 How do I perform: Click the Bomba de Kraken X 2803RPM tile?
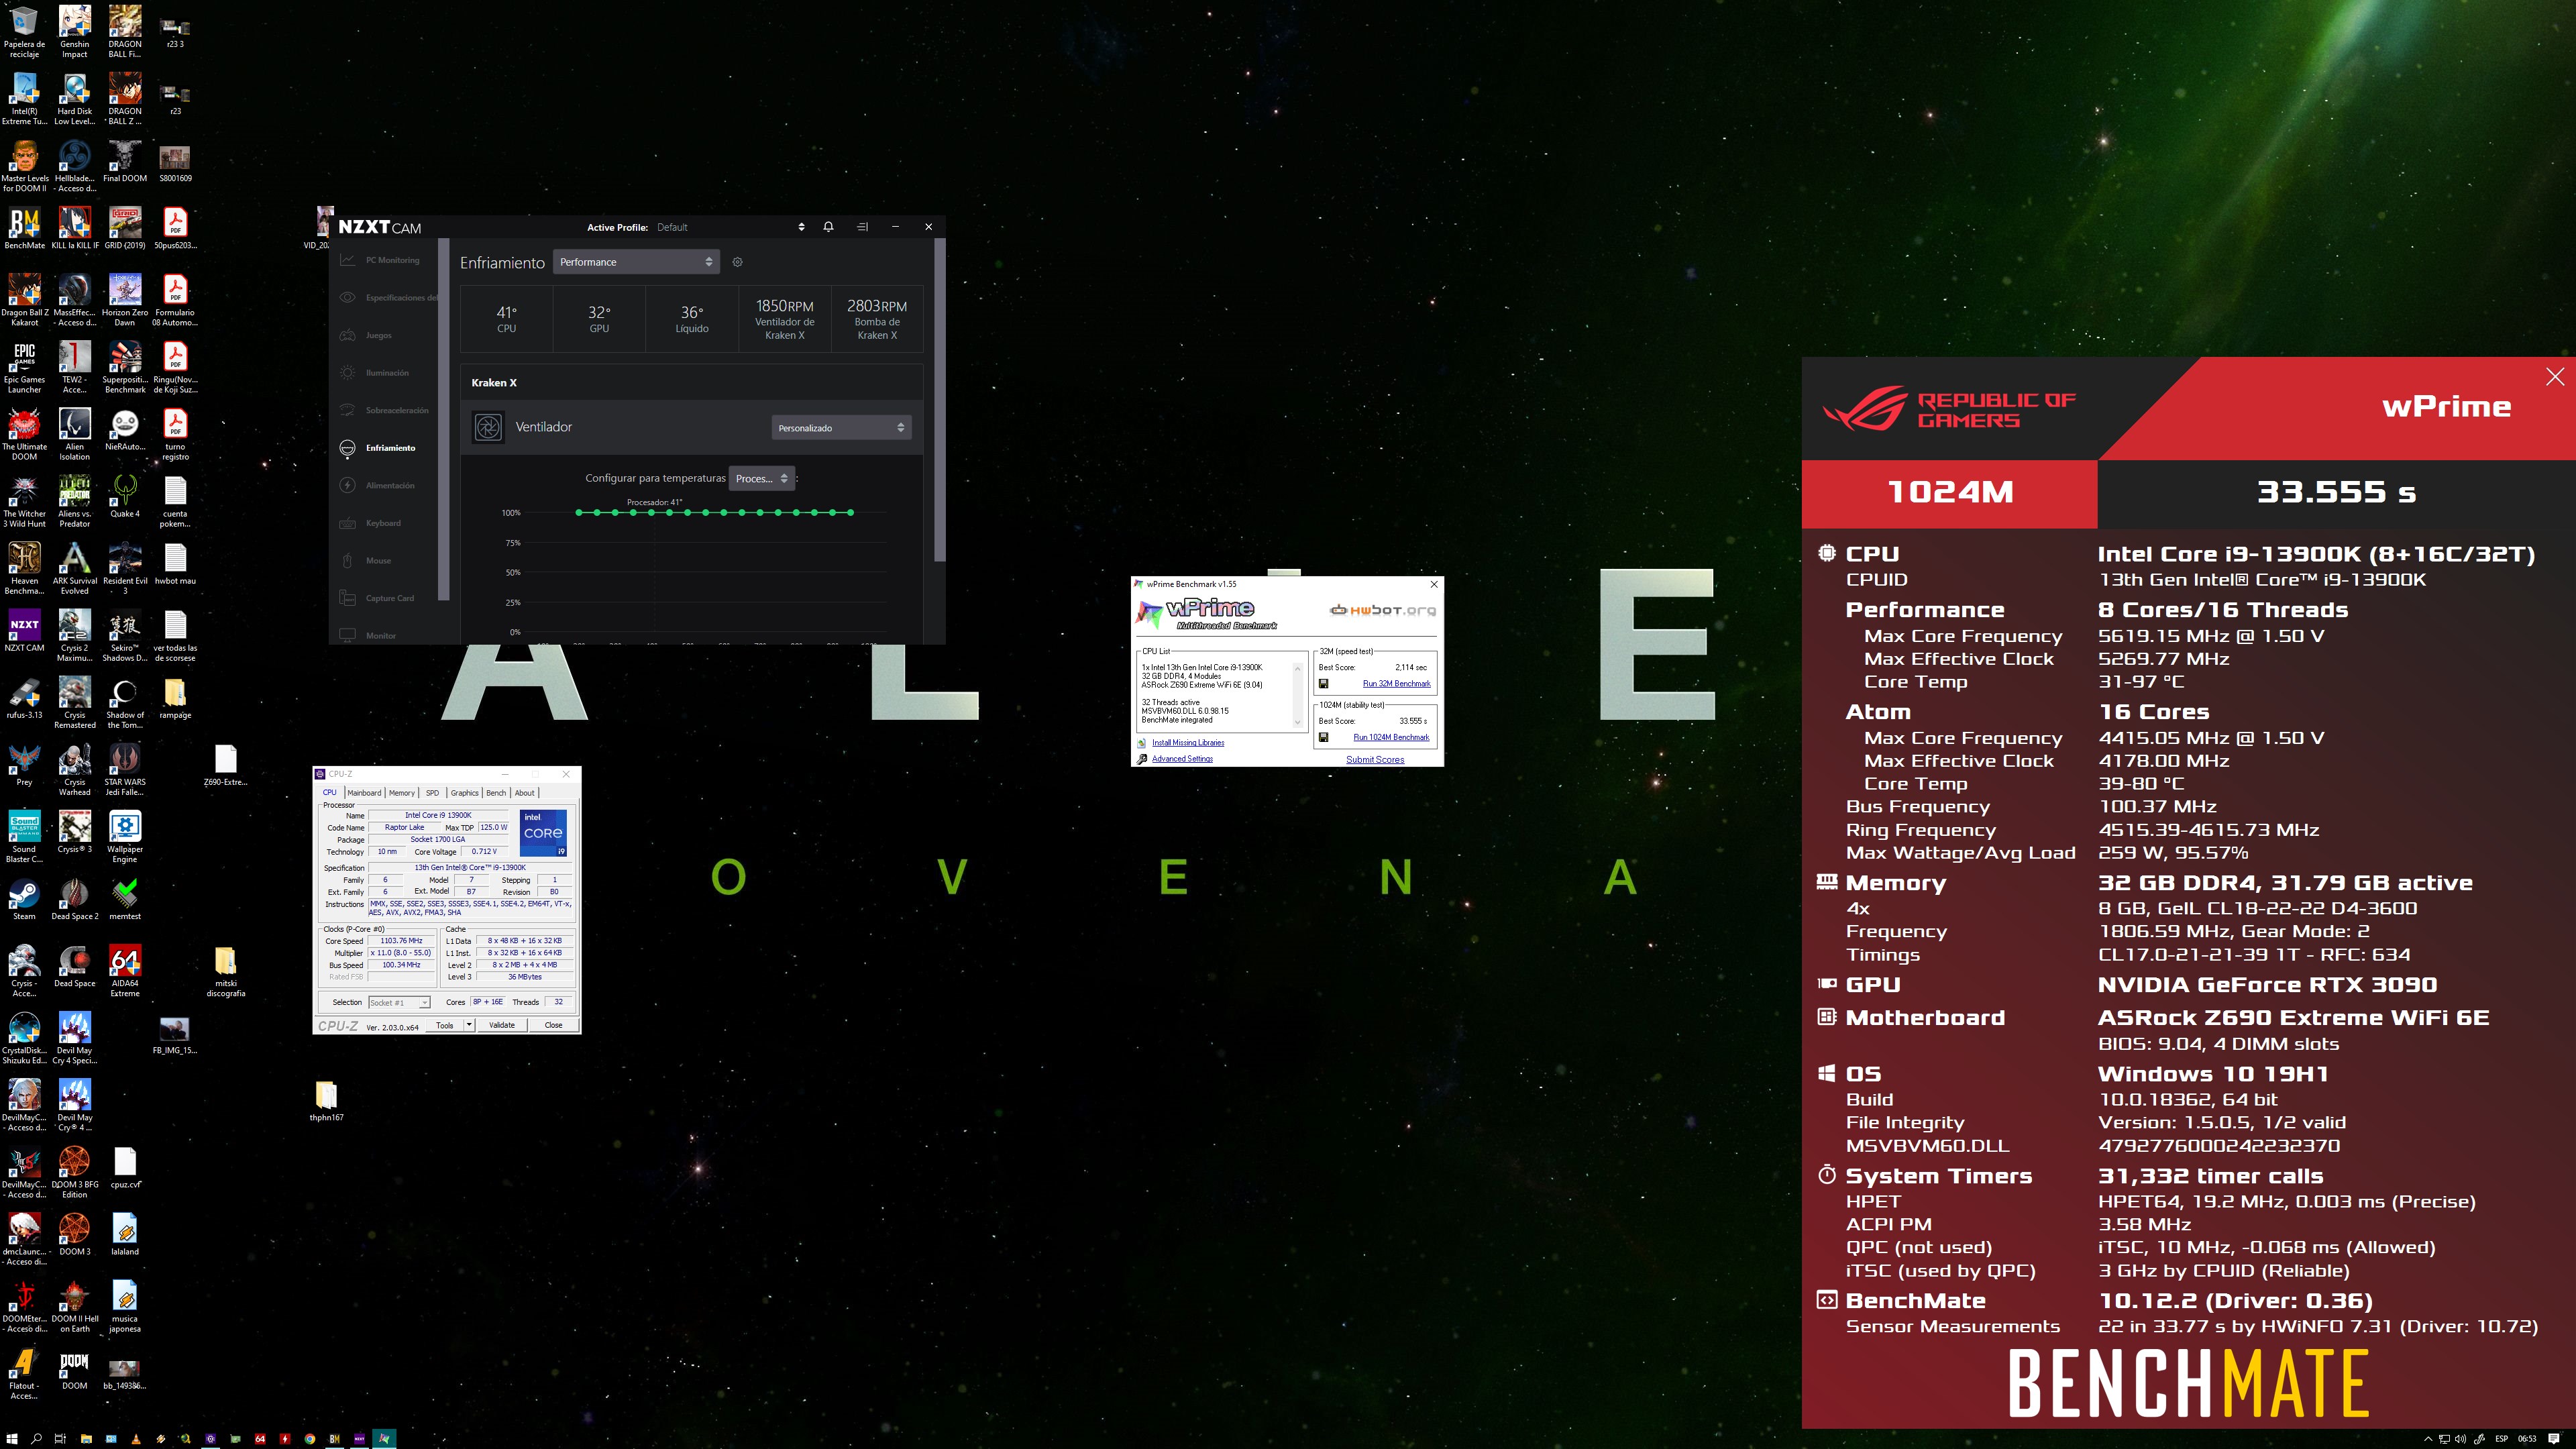(877, 319)
